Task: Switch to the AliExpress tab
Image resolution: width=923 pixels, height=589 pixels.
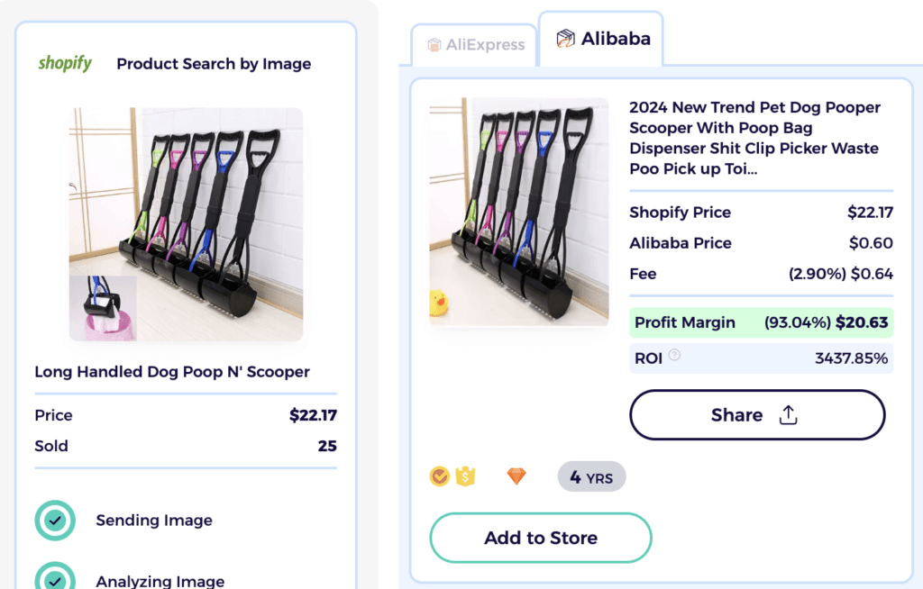Action: [x=474, y=44]
